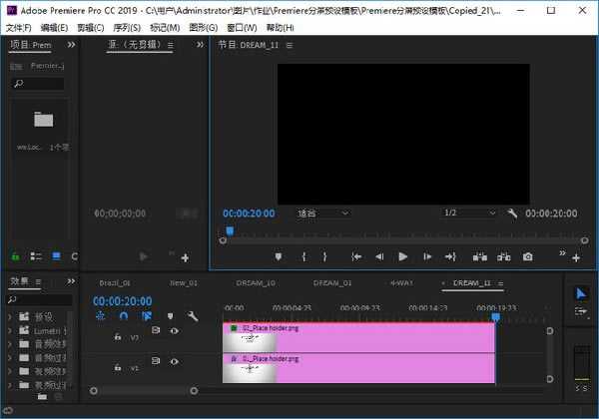Step forward one frame in Program monitor
The image size is (599, 419).
[427, 256]
